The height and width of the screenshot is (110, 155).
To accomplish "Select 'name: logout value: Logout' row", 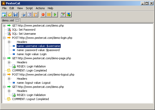I will (x=34, y=83).
